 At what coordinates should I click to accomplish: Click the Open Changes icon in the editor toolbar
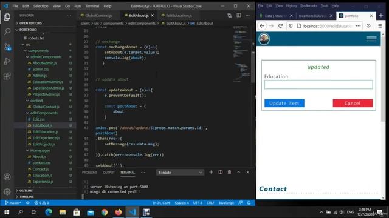pos(230,15)
